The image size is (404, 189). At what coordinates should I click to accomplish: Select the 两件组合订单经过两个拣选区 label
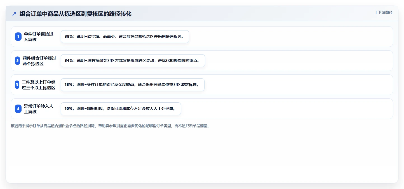coord(39,61)
